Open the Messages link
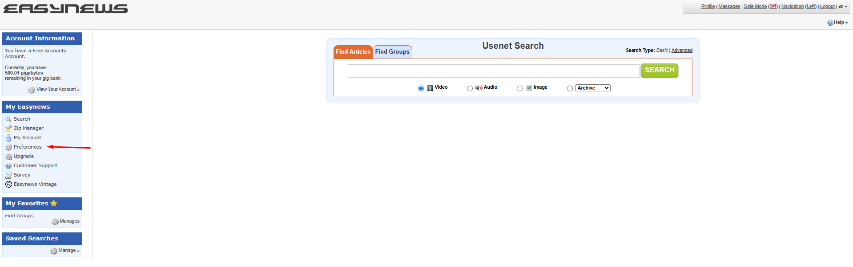Viewport: 853px width, 267px height. (729, 7)
